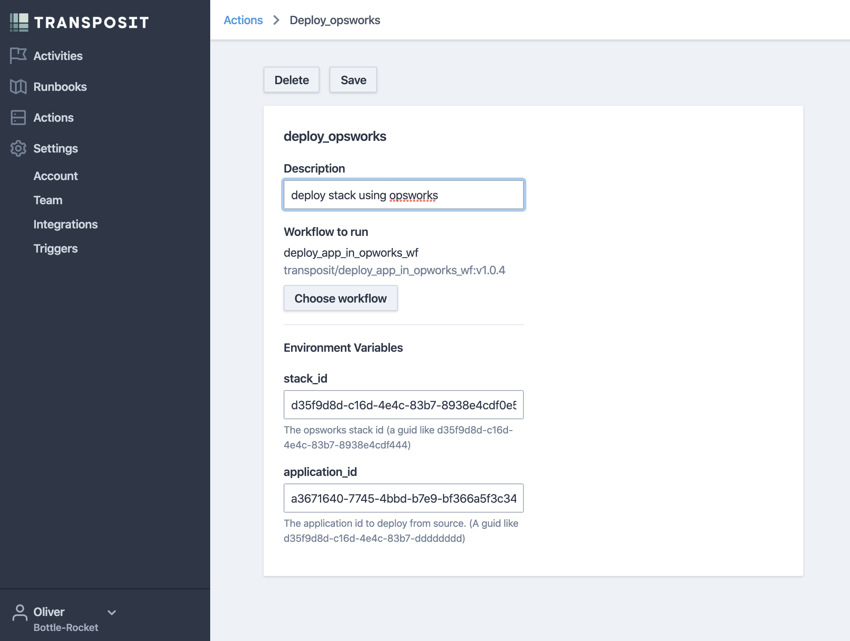
Task: Open Triggers in the sidebar
Action: pyautogui.click(x=55, y=248)
